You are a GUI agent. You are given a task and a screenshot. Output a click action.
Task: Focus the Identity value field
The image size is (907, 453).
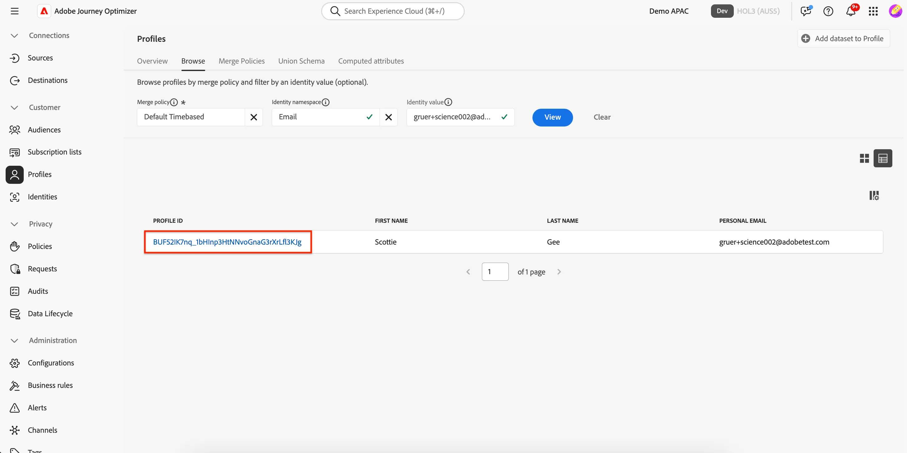pos(460,117)
